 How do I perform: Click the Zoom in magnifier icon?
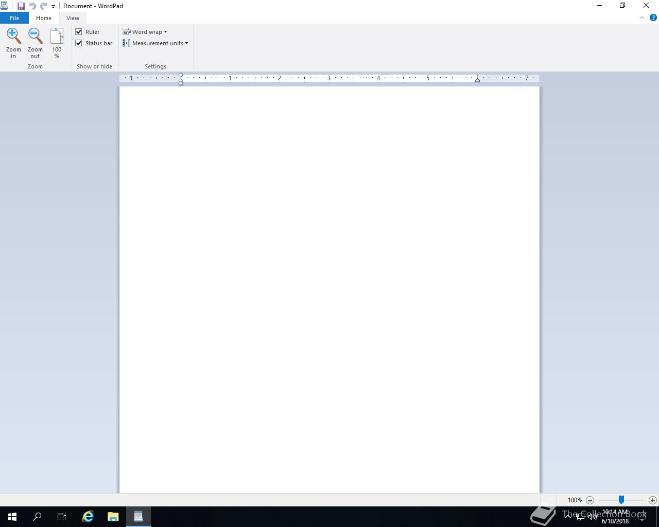(x=13, y=36)
